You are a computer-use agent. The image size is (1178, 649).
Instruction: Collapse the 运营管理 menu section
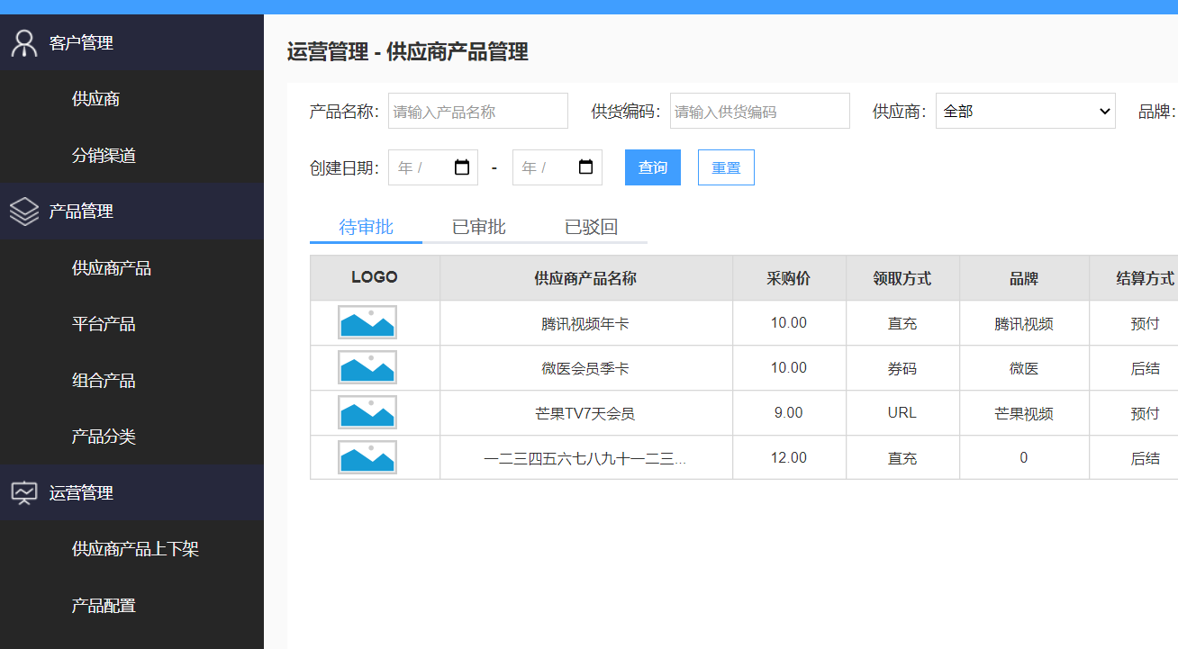click(x=131, y=492)
